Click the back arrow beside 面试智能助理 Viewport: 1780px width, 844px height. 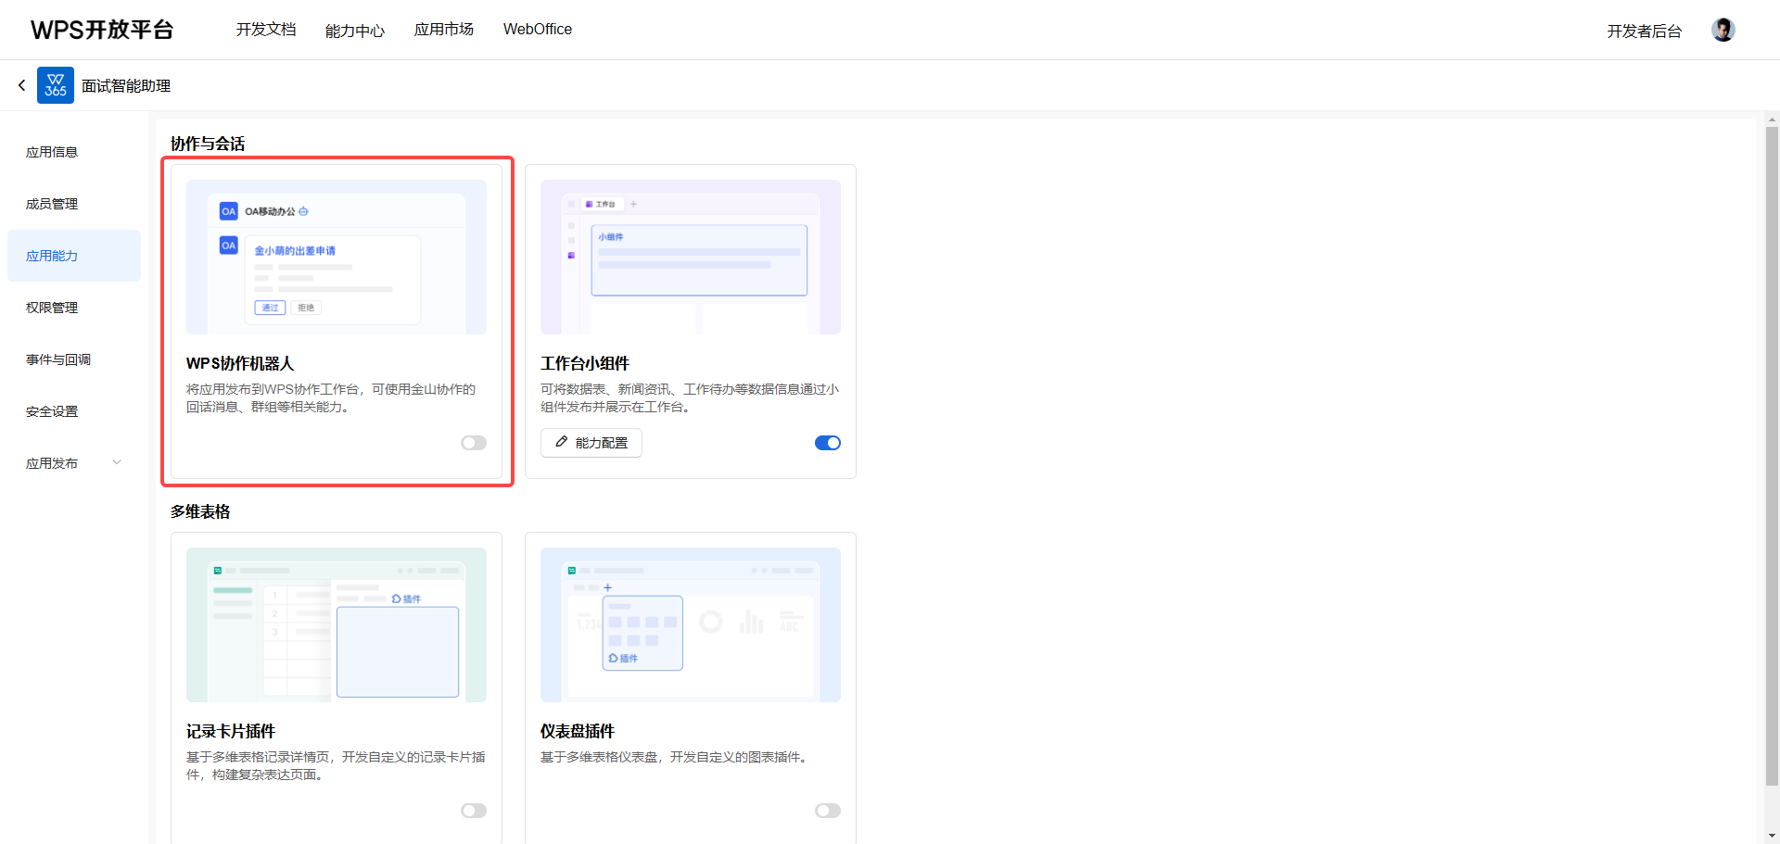click(x=22, y=85)
